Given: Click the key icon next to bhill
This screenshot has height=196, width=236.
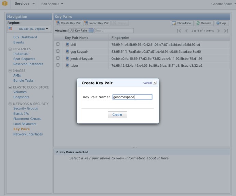Looking at the screenshot, I should click(67, 44).
